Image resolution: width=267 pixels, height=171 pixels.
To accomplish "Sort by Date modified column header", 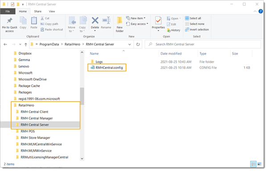I will [171, 53].
